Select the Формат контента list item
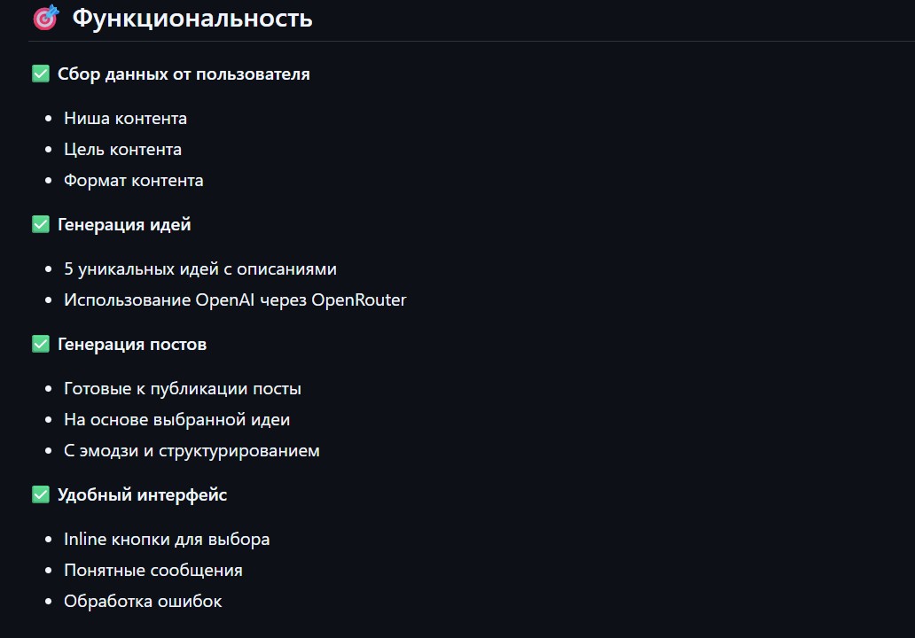The image size is (915, 638). coord(134,180)
